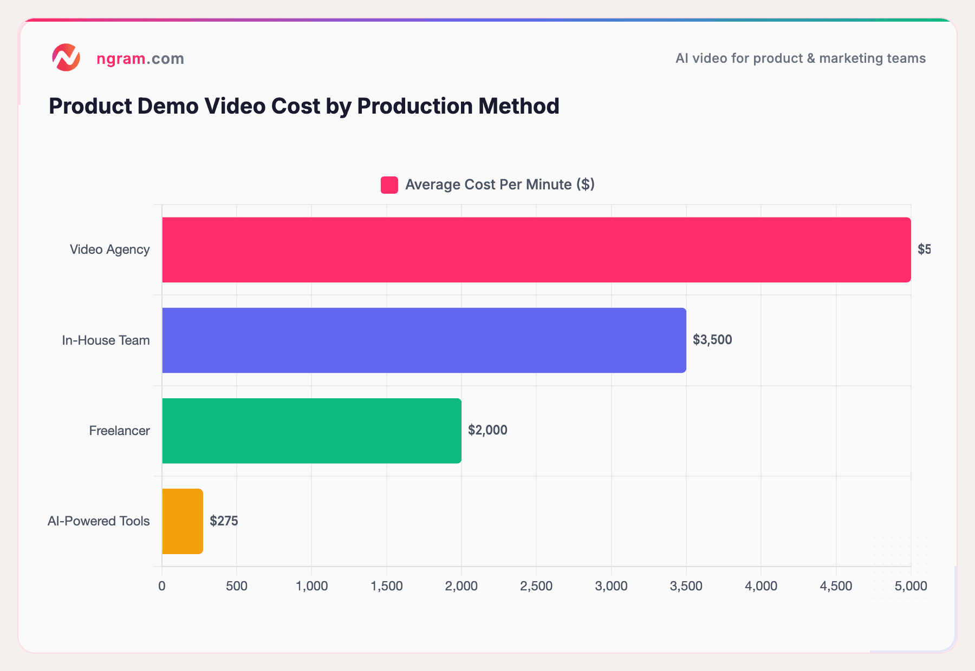
Task: Open the ngram.com link
Action: coord(140,58)
